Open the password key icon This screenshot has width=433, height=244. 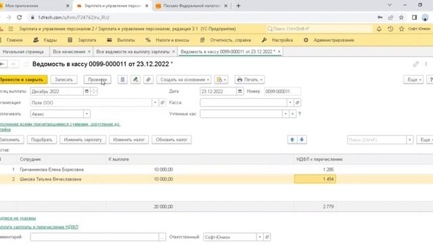[x=380, y=18]
